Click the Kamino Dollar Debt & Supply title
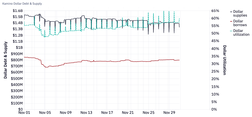The height and width of the screenshot is (117, 252). pyautogui.click(x=22, y=4)
